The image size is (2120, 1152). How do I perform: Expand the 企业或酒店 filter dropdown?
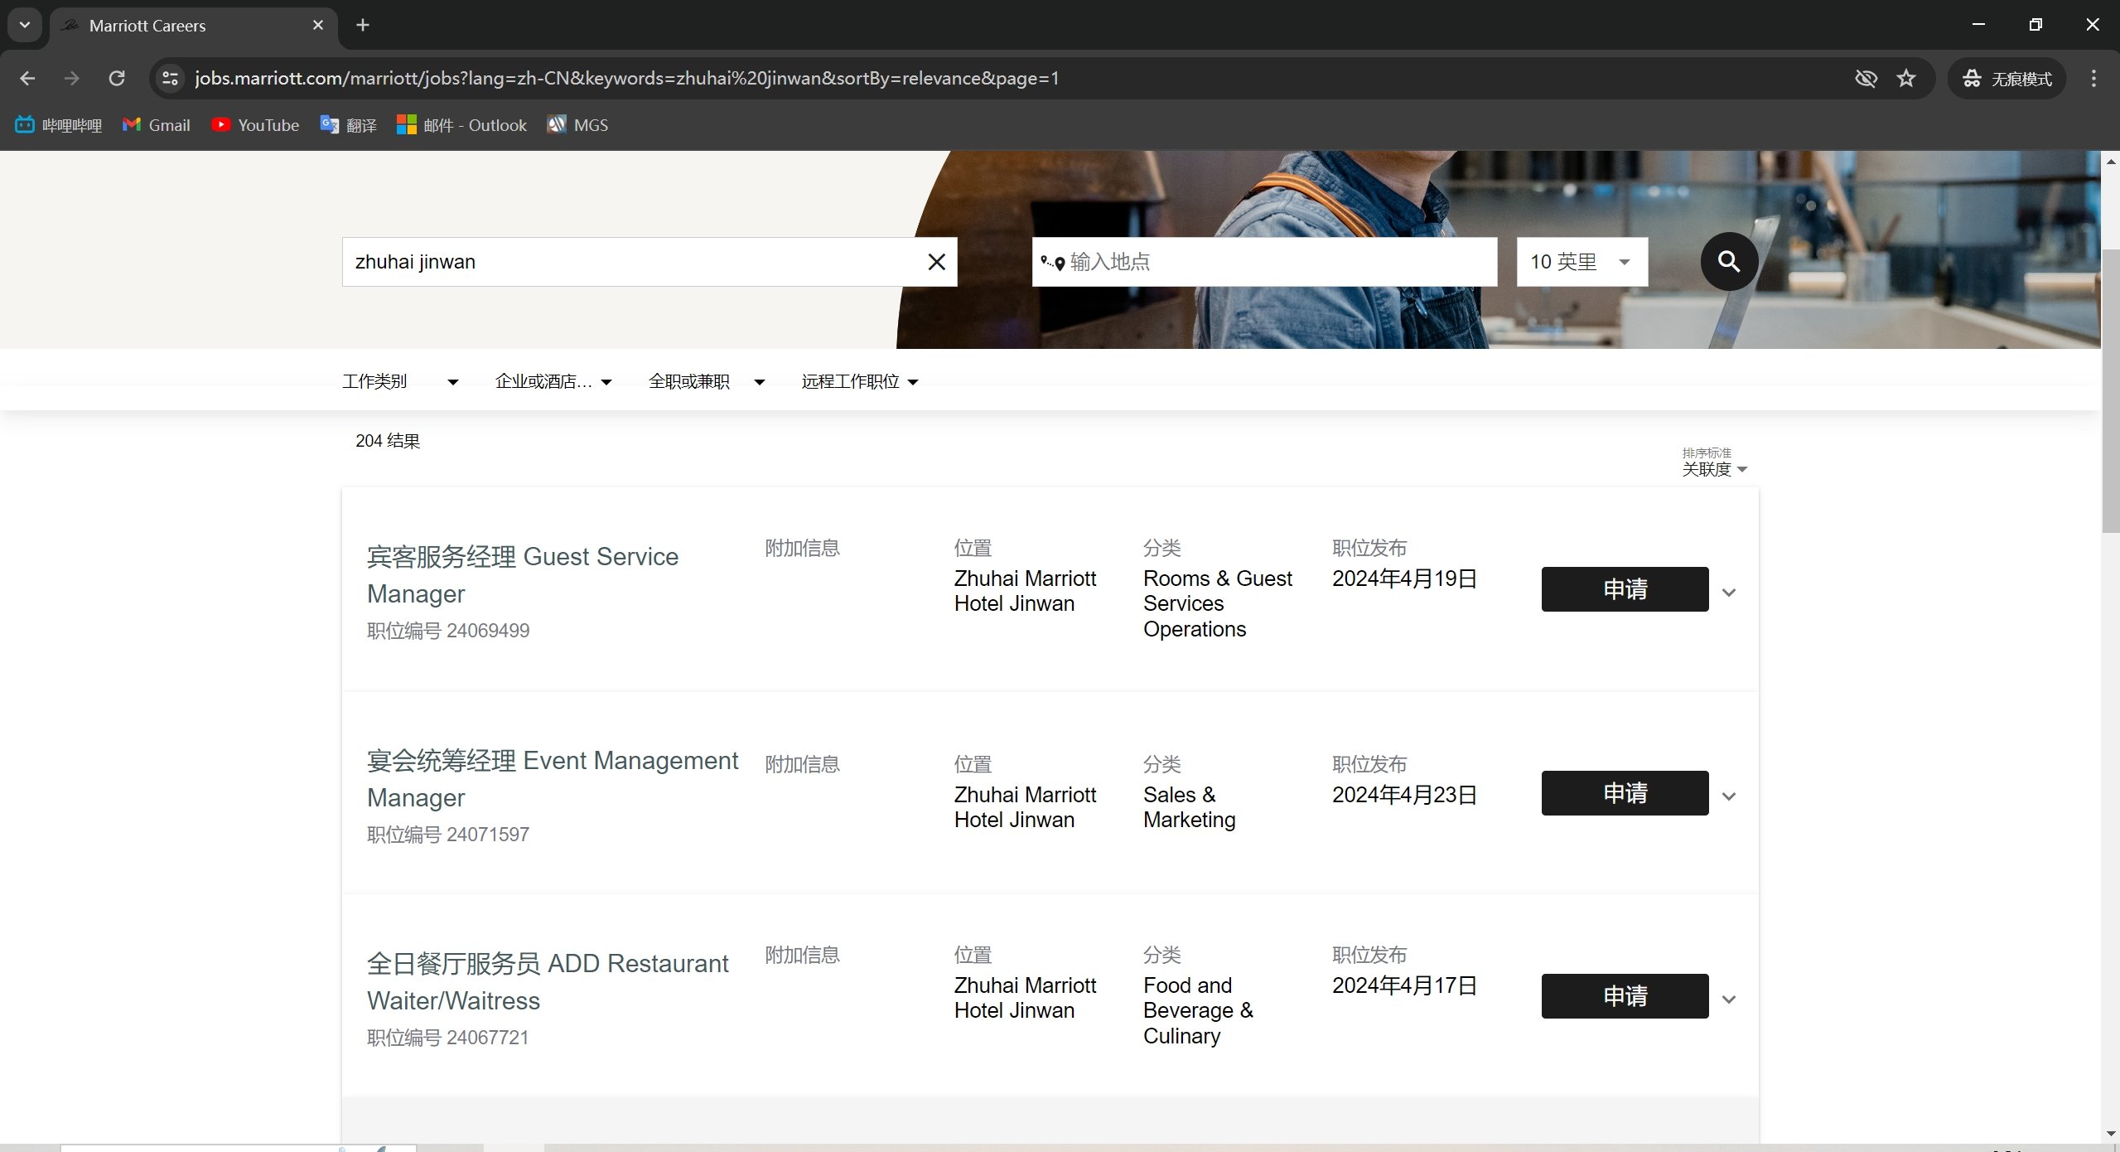click(x=553, y=381)
